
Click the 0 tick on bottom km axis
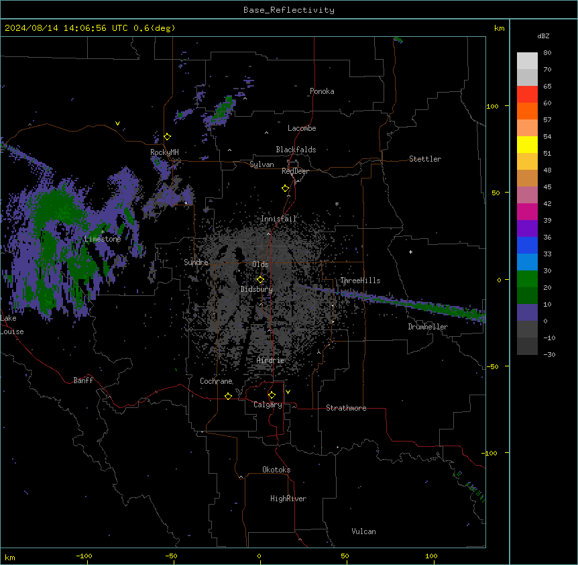(x=259, y=556)
